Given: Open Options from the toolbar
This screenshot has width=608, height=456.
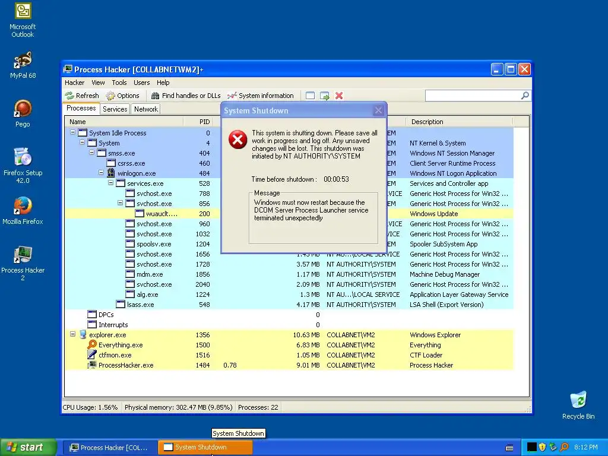Looking at the screenshot, I should pyautogui.click(x=122, y=96).
